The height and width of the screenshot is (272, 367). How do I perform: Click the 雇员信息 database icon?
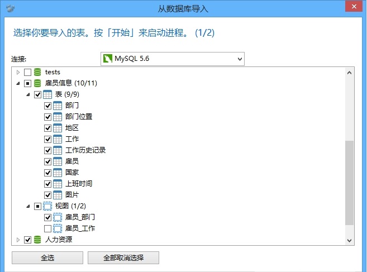point(37,83)
